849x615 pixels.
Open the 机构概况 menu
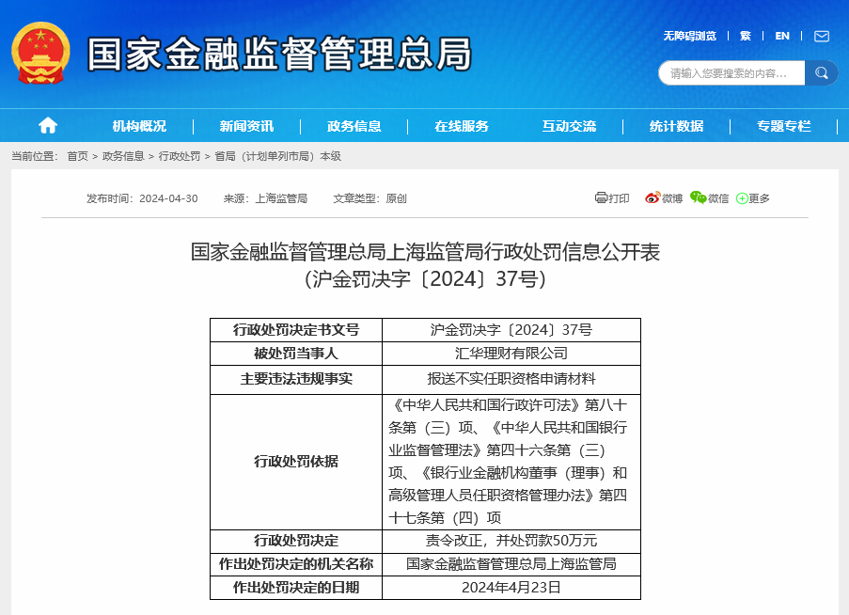pyautogui.click(x=139, y=126)
